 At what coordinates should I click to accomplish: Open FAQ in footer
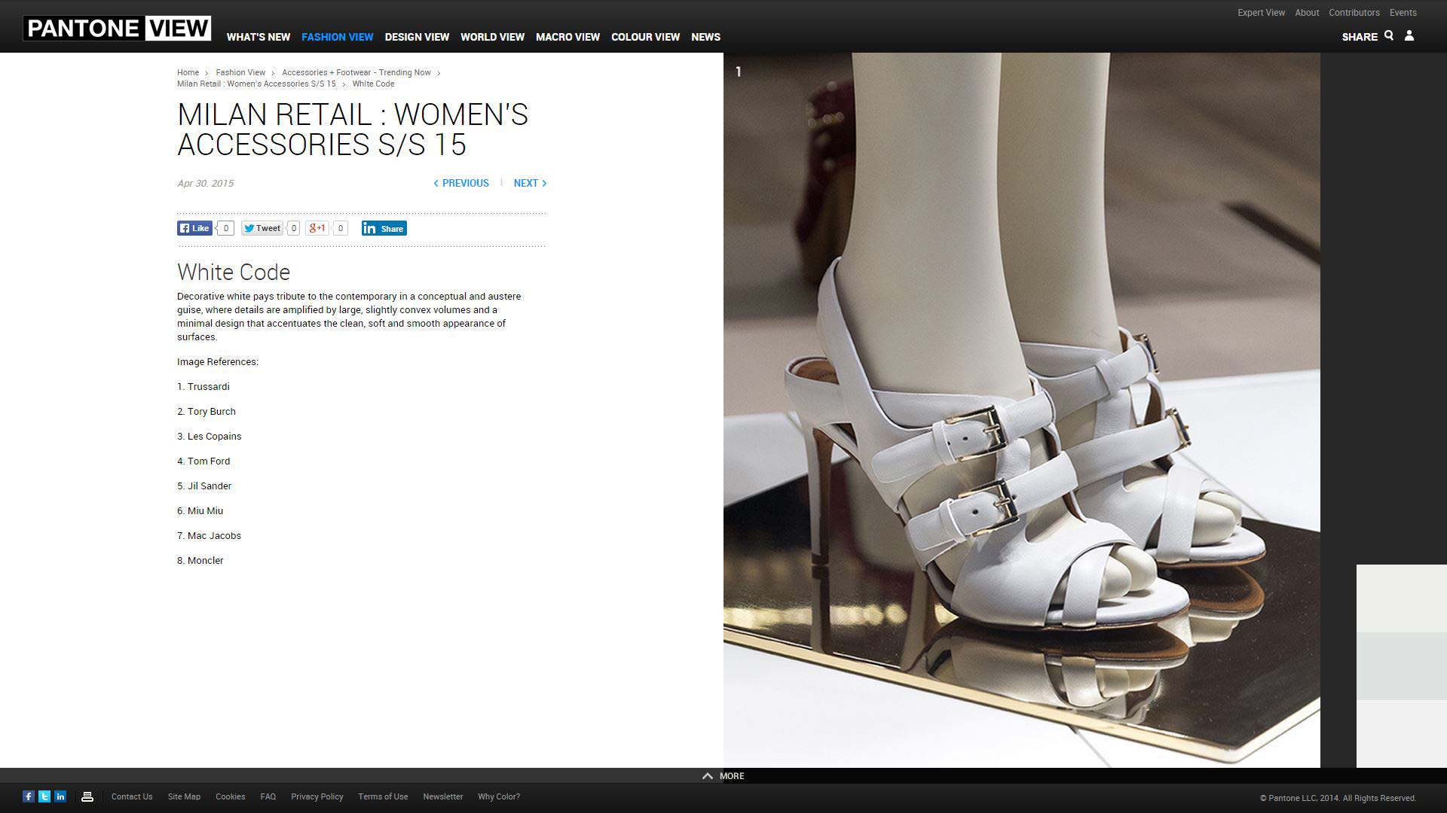(x=268, y=796)
